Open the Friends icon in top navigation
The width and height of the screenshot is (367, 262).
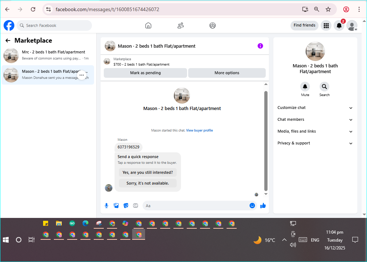181,25
